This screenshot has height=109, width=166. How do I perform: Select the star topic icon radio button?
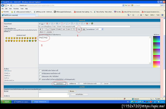click(50, 24)
